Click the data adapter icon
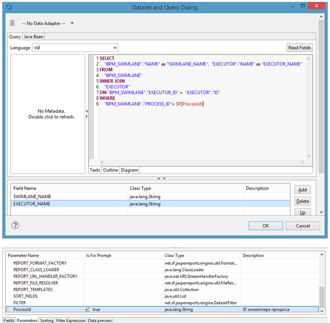330x323 pixels. (13, 23)
